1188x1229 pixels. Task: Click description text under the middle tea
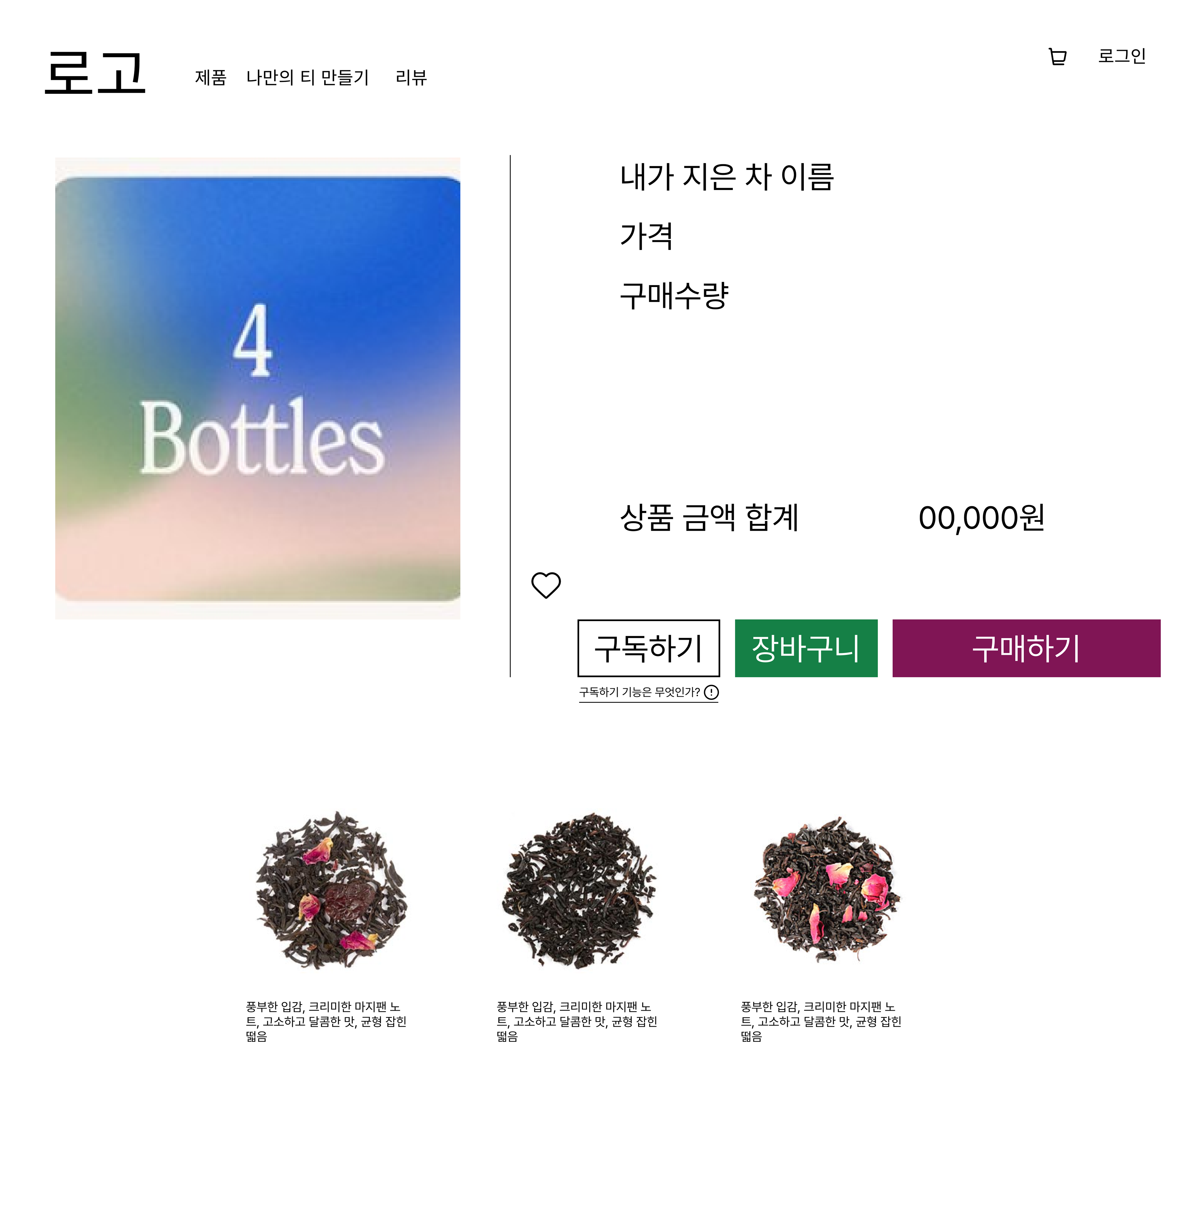[x=577, y=1021]
